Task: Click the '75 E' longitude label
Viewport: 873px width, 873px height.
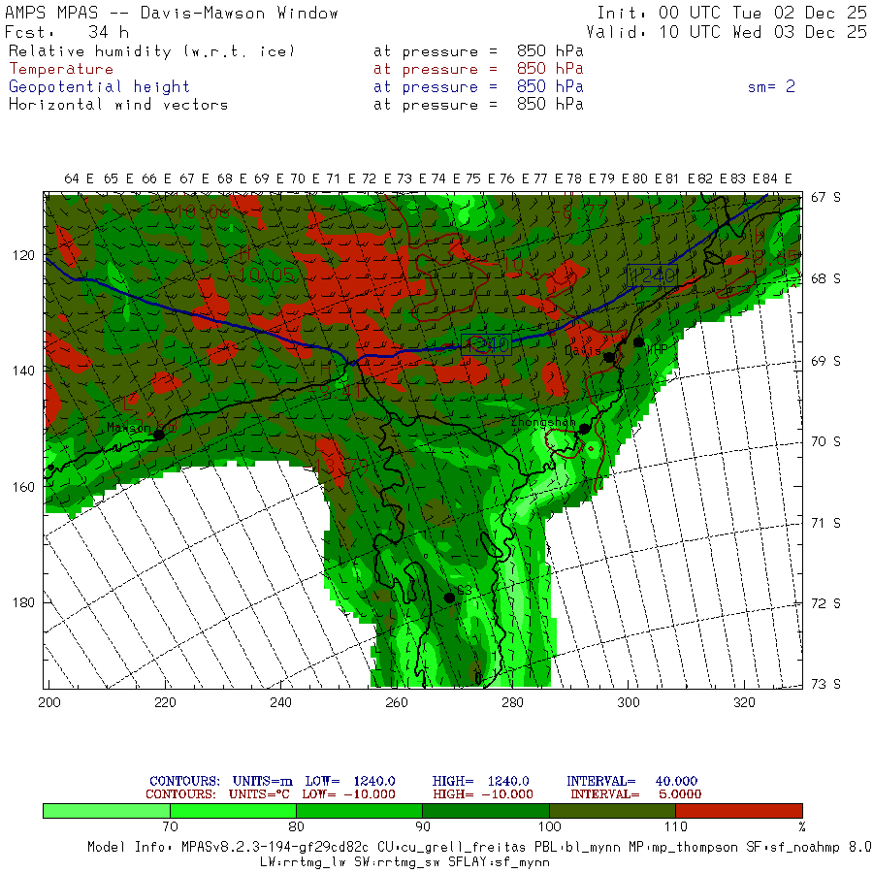Action: 480,178
